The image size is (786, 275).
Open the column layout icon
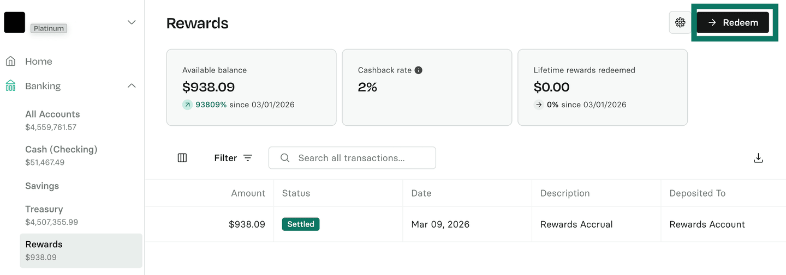tap(182, 158)
